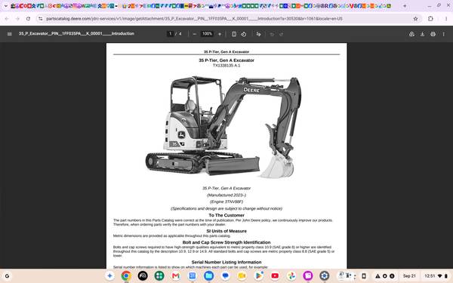This screenshot has height=283, width=453.
Task: Open Google Play Store from shelf
Action: [x=258, y=275]
